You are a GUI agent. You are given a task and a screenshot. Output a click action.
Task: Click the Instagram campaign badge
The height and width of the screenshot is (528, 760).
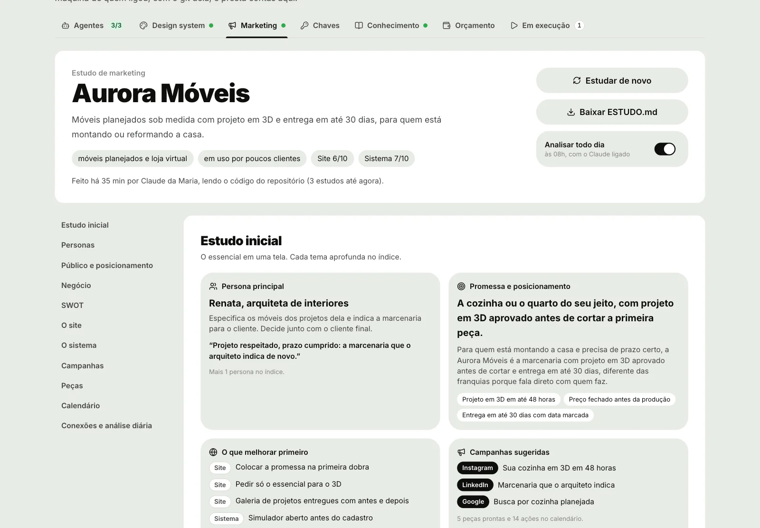477,468
